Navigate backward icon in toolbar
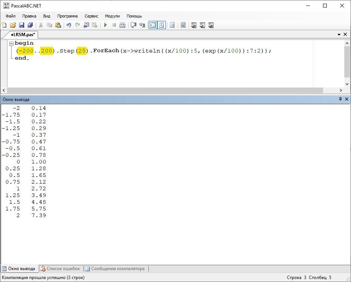351x282 pixels. click(86, 25)
